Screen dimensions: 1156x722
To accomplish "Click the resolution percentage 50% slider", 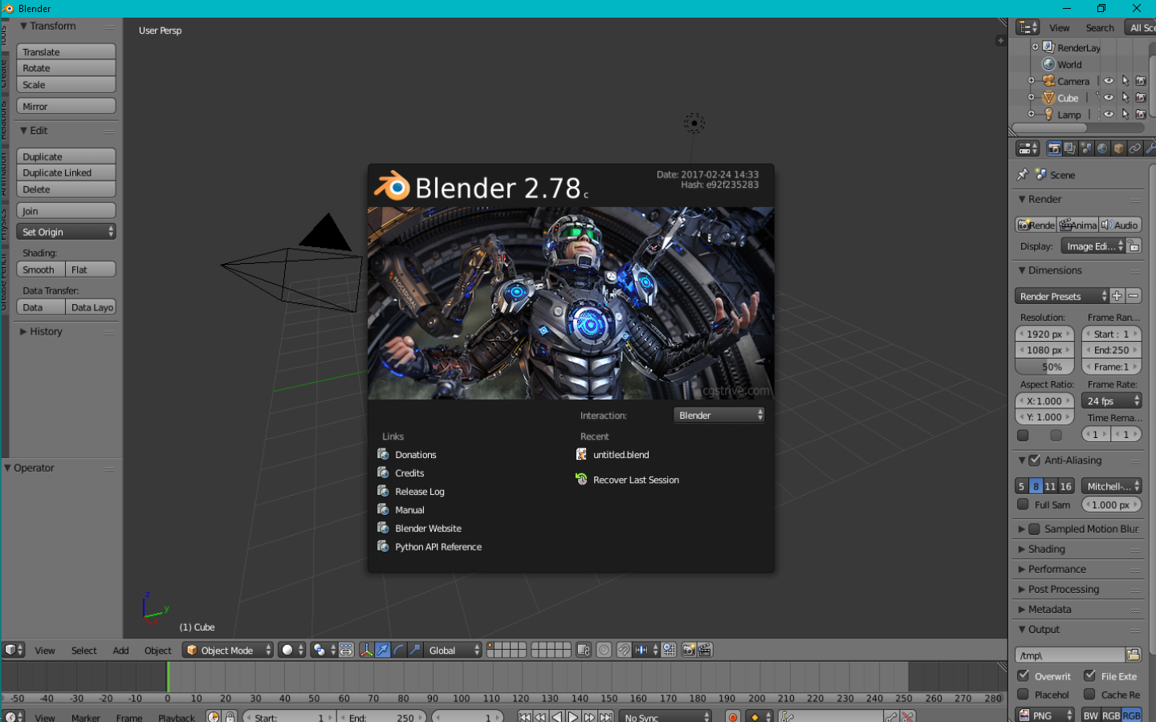I will [x=1044, y=367].
